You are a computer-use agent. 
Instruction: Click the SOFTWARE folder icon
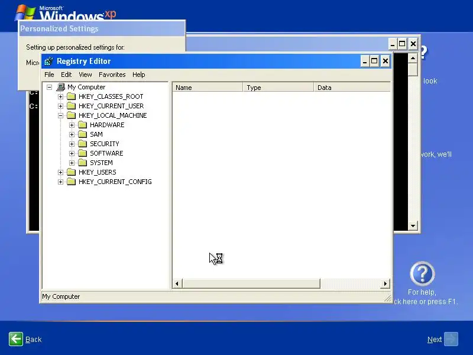point(82,153)
